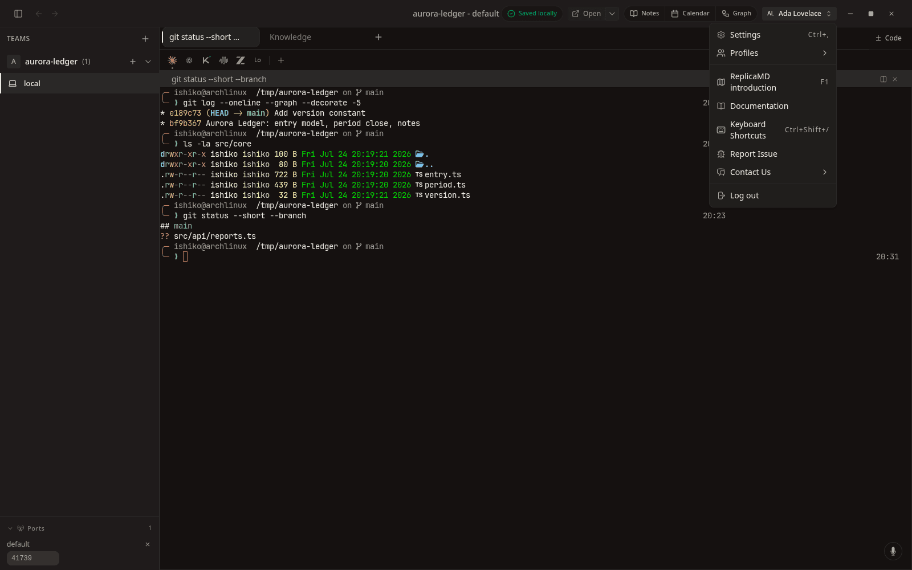Image resolution: width=912 pixels, height=570 pixels.
Task: Expand the Open dropdown arrow
Action: [612, 14]
